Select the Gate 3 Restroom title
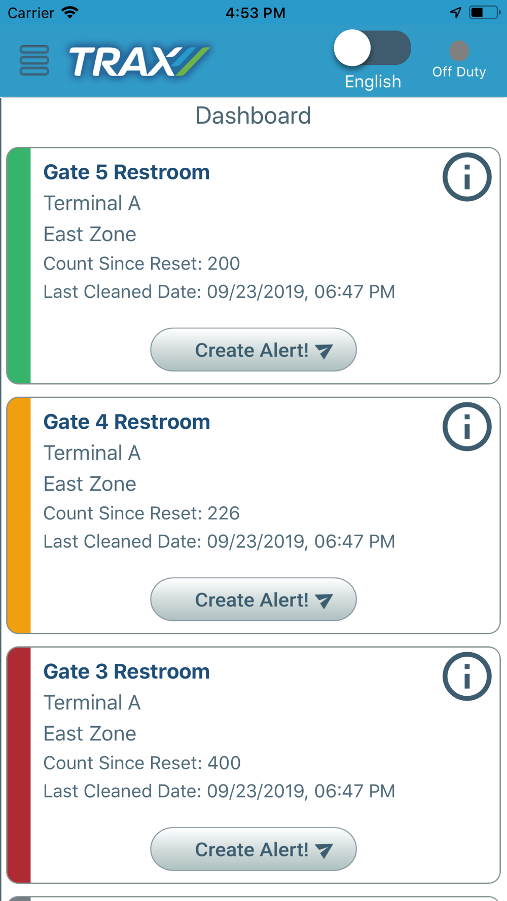Screen dimensions: 507x901 (126, 672)
